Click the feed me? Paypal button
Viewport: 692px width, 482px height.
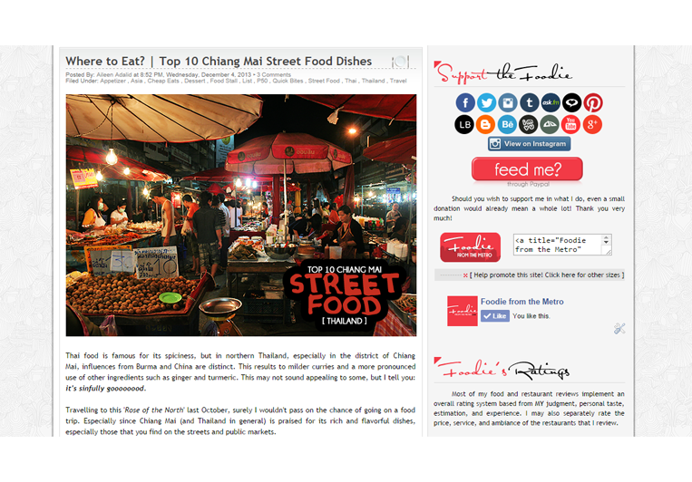click(527, 169)
